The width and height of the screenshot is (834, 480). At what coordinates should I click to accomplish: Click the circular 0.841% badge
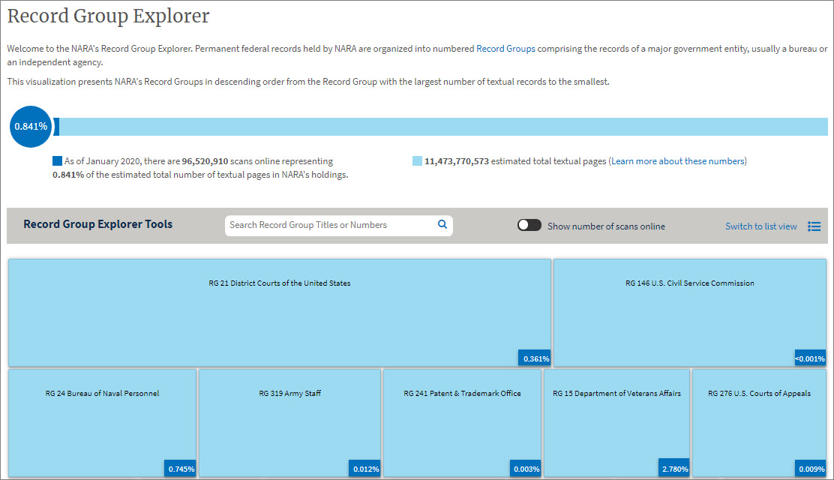click(x=30, y=127)
